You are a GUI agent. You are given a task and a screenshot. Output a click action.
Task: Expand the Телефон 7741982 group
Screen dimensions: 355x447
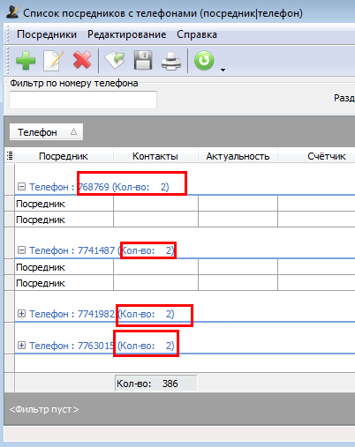(x=21, y=313)
